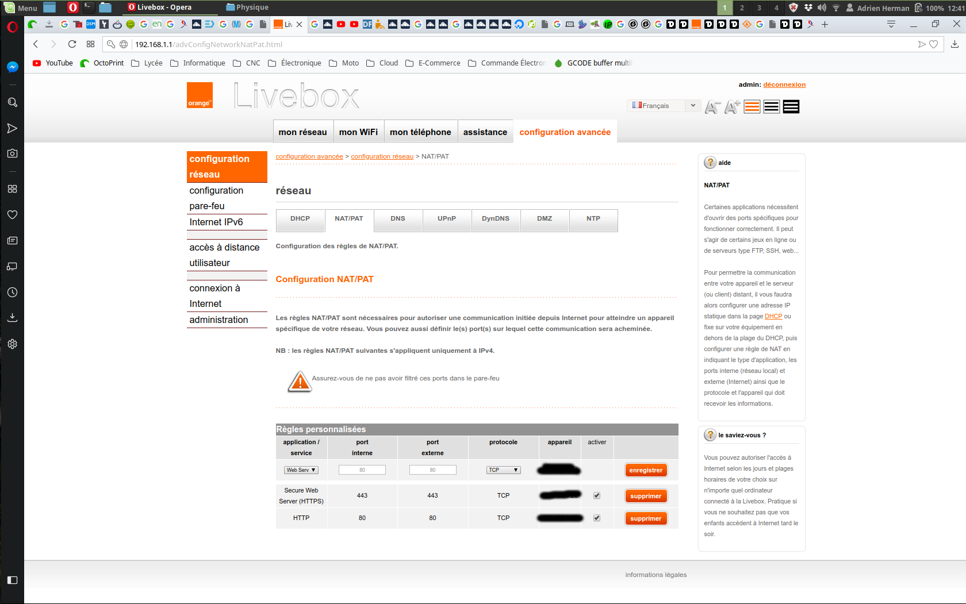Select the black-and-white contrast theme

[772, 107]
